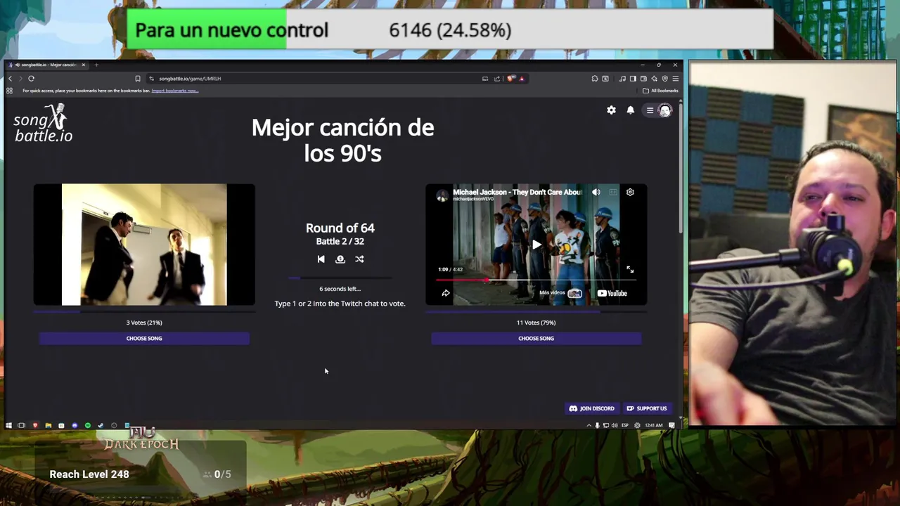The height and width of the screenshot is (506, 900).
Task: Reload the songbattle.io page
Action: (32, 79)
